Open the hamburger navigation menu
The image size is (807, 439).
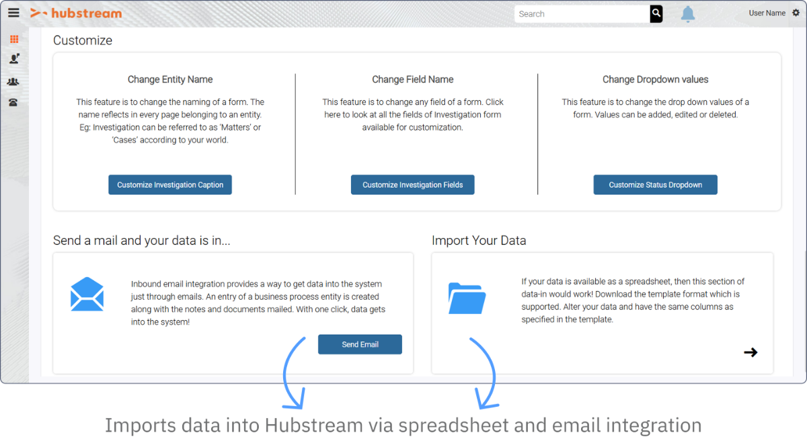coord(13,13)
